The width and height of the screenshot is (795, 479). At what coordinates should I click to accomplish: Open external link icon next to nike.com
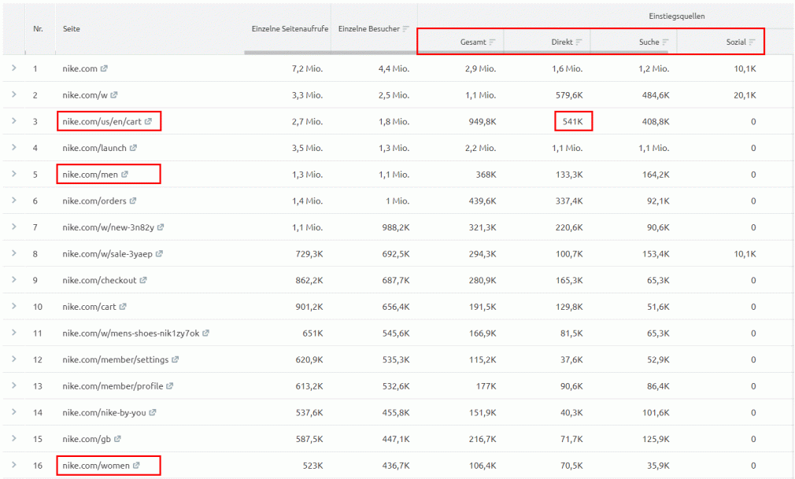[x=104, y=68]
